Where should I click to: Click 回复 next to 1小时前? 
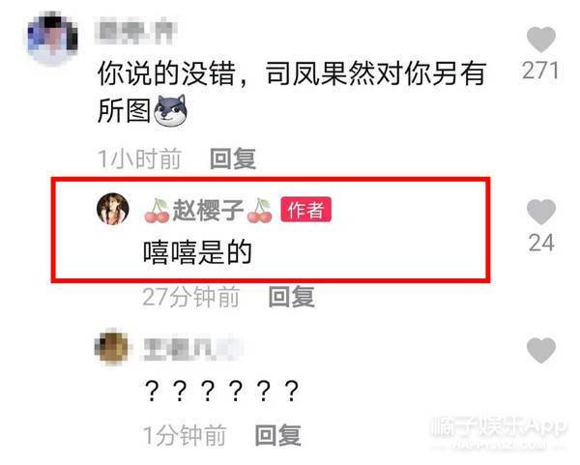(x=233, y=159)
